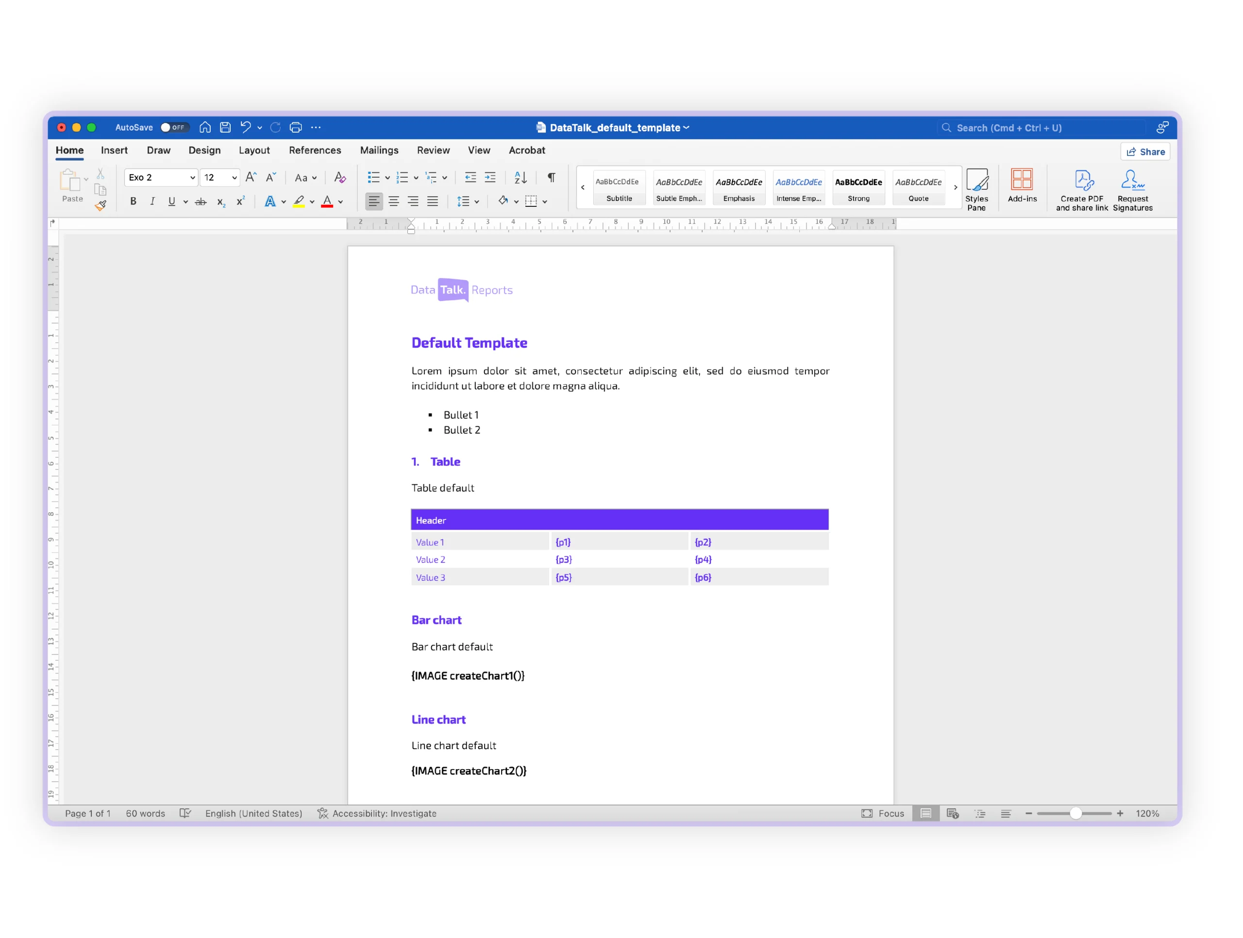
Task: Toggle superscript formatting
Action: tap(240, 201)
